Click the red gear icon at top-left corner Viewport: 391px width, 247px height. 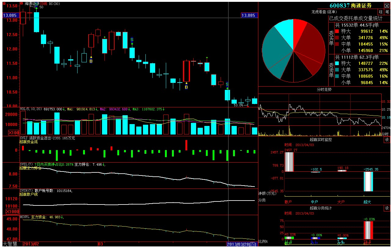pyautogui.click(x=5, y=3)
